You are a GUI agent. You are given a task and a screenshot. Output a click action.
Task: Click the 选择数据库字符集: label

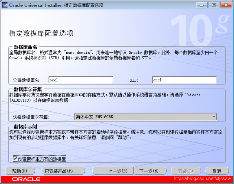pyautogui.click(x=31, y=117)
